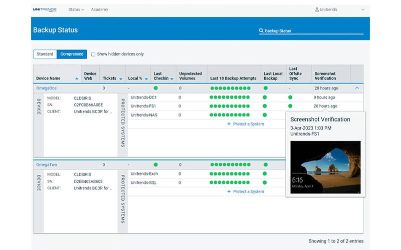Click the Screenshot Verification column header

[x=325, y=76]
